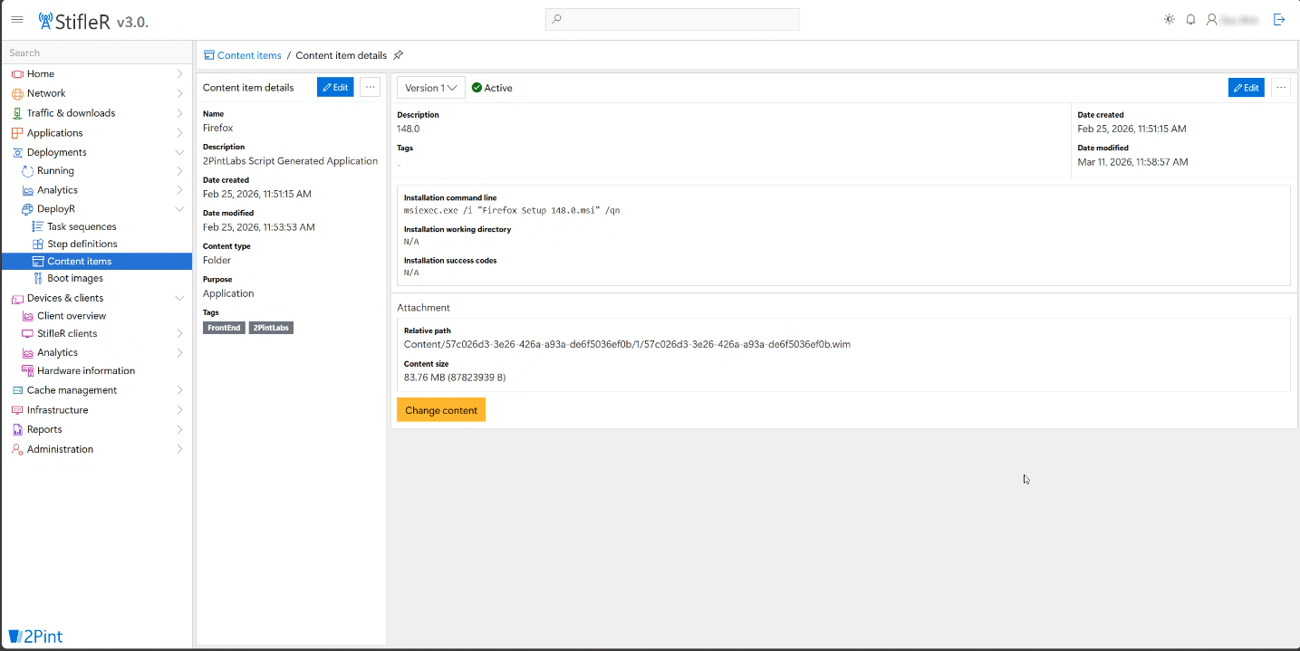Open the hamburger navigation menu

click(17, 19)
